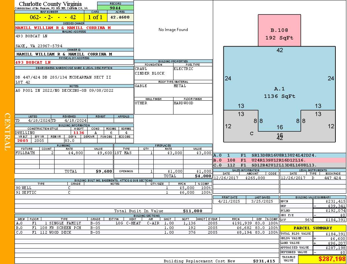The width and height of the screenshot is (347, 264).
Task: Click the CRAWL CINDER BLOCK foundation entry
Action: tap(150, 71)
